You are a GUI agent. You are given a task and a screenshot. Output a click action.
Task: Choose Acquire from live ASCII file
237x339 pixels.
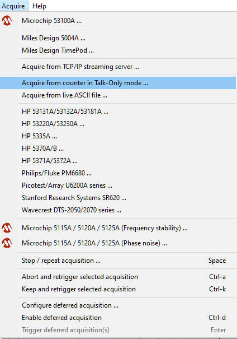(x=118, y=95)
